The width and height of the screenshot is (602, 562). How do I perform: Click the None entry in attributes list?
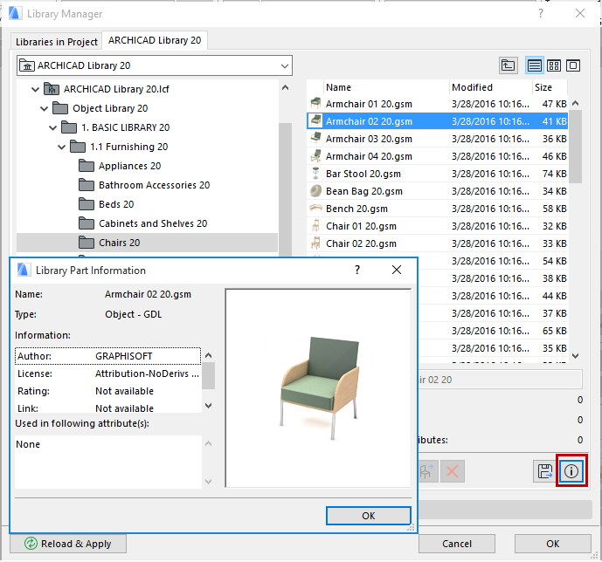click(x=28, y=444)
